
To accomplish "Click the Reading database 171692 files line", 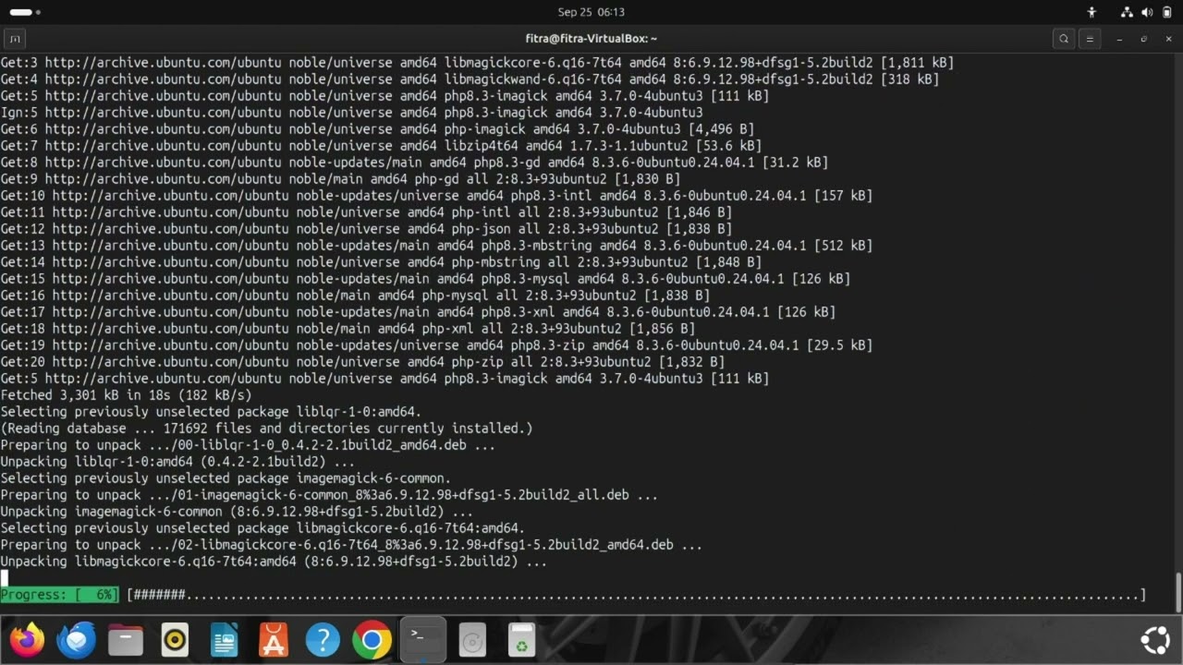I will [266, 429].
